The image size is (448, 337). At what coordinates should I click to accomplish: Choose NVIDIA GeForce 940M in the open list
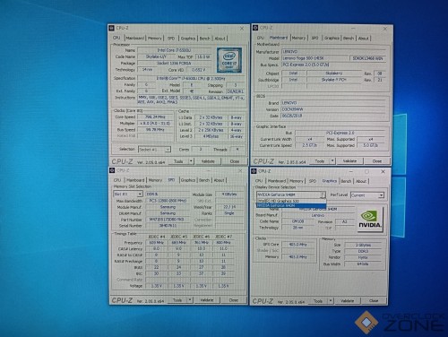[x=291, y=205]
